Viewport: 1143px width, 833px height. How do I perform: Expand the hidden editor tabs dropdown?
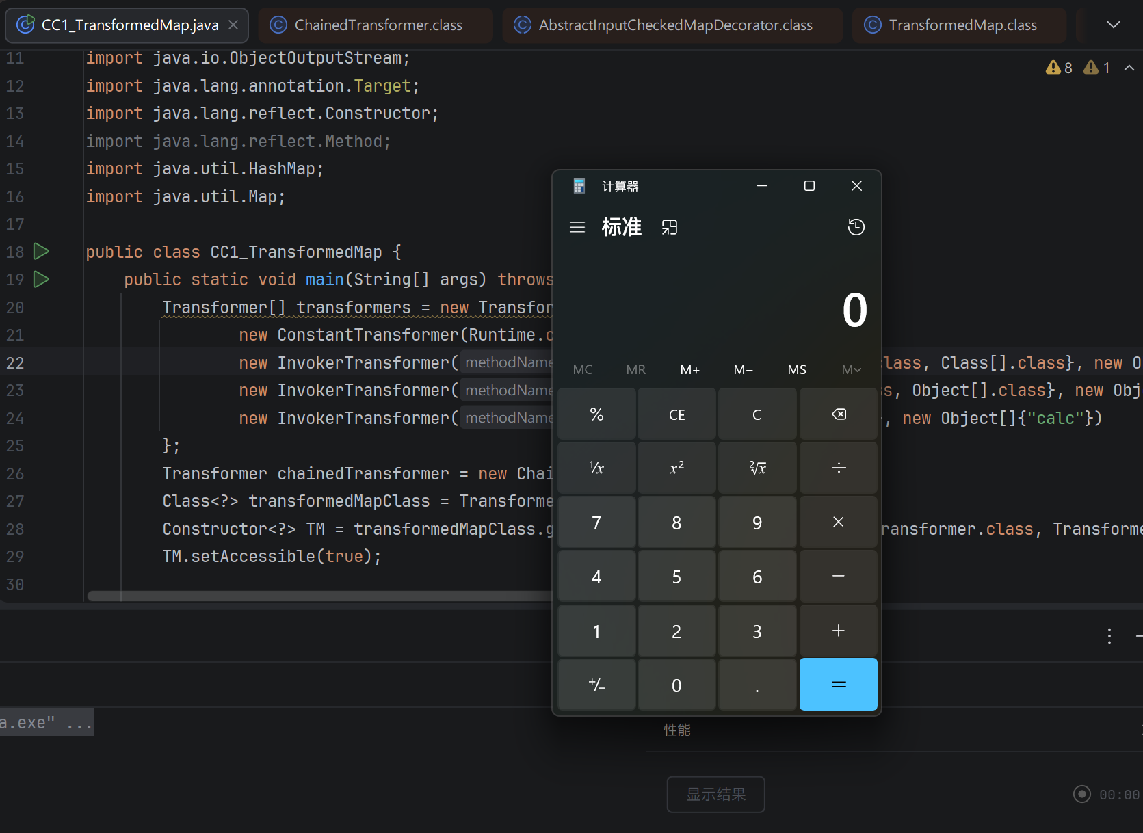(x=1114, y=25)
